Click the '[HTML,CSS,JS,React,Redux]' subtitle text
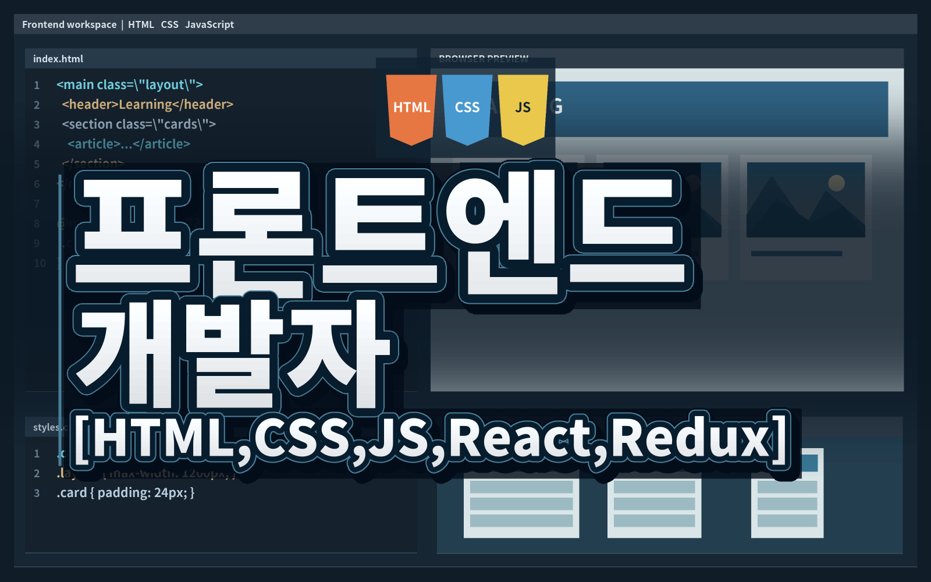931x582 pixels. coord(432,439)
